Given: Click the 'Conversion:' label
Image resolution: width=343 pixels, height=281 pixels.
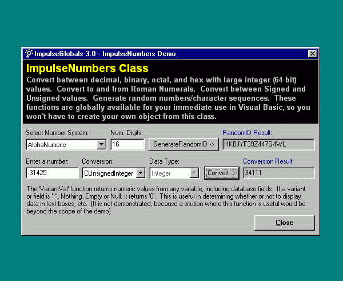Looking at the screenshot, I should point(98,161).
